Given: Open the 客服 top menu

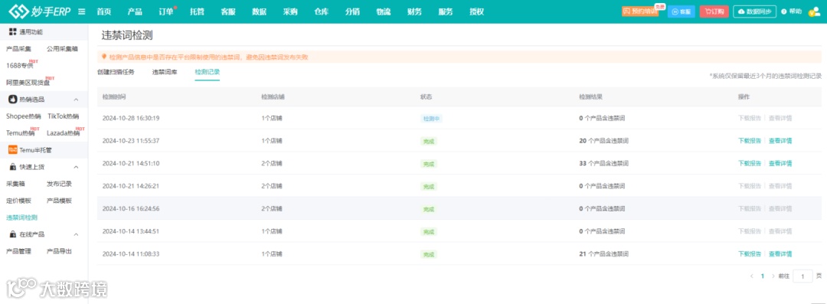Looking at the screenshot, I should pos(228,11).
